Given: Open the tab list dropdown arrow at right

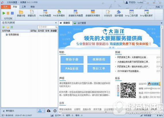Looking at the screenshot, I should tap(162, 23).
